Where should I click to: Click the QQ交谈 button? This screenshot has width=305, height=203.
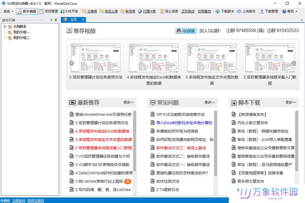pyautogui.click(x=186, y=31)
